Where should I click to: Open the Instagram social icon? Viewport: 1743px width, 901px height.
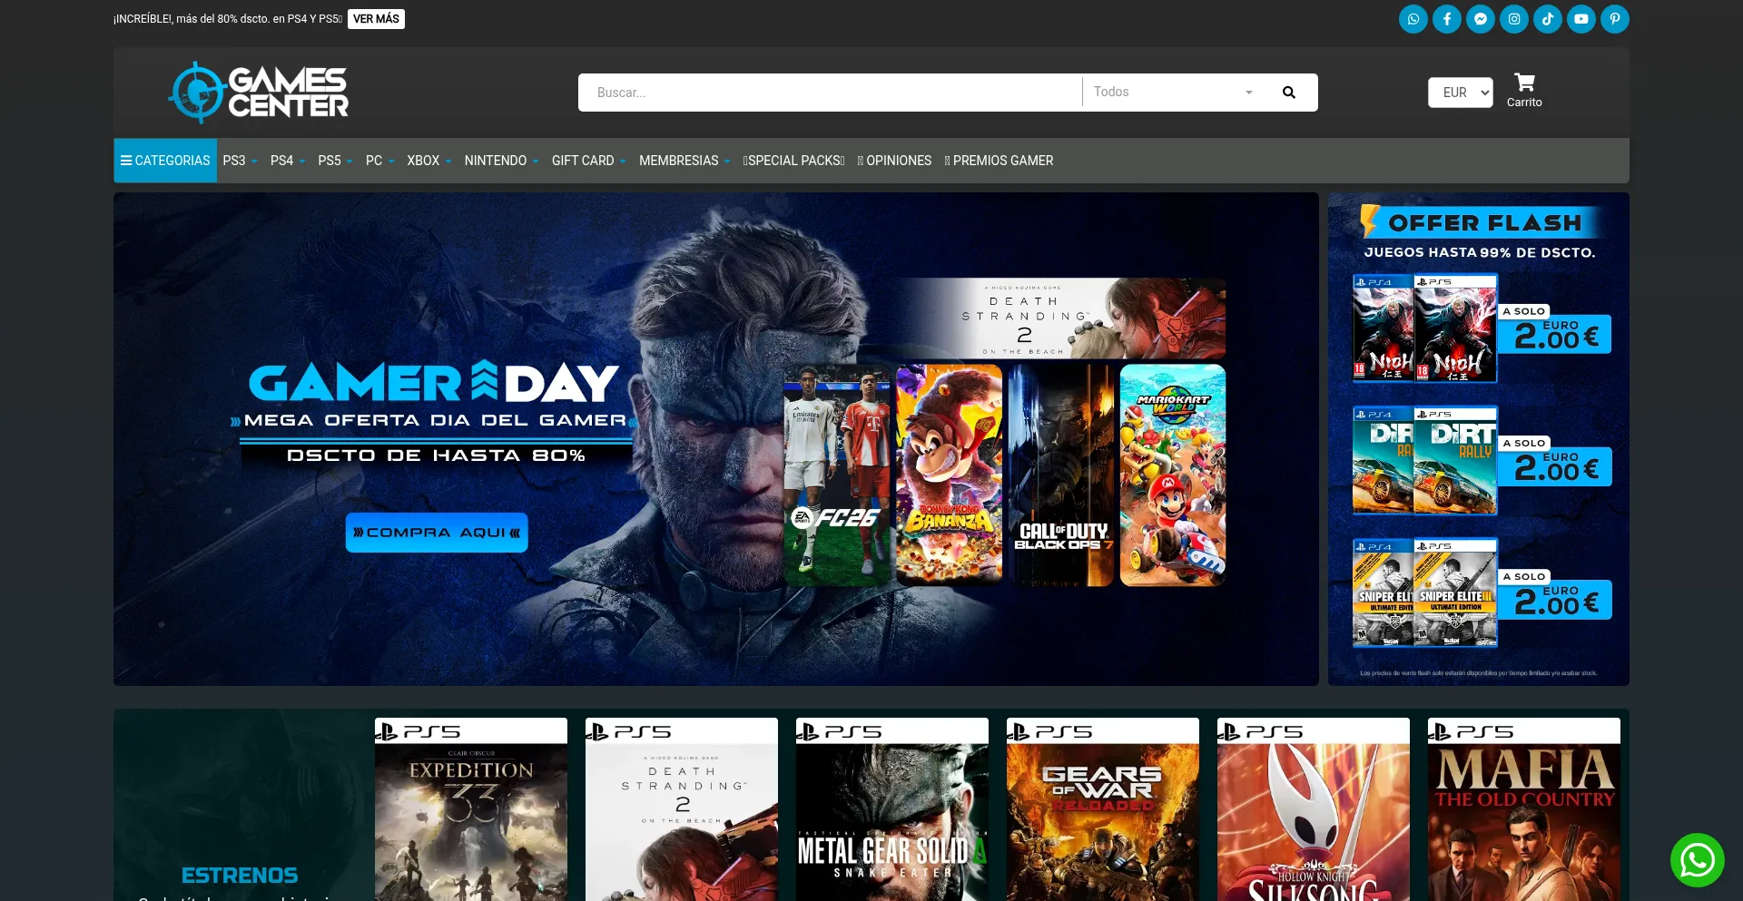click(x=1514, y=19)
